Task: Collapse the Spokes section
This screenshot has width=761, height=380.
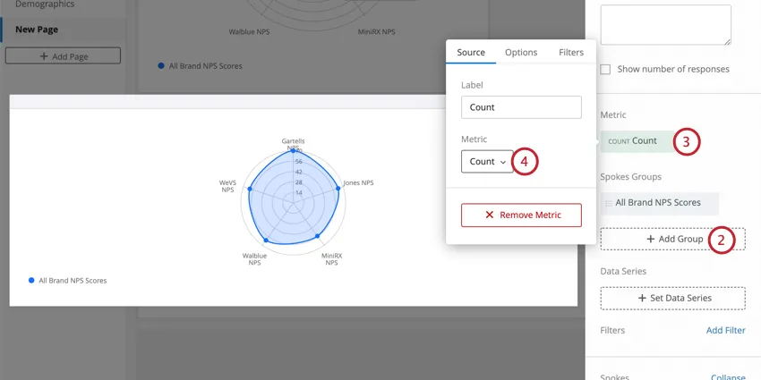Action: pos(727,376)
